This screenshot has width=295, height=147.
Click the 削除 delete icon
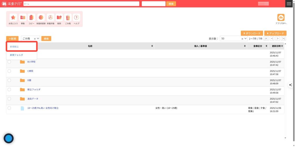(x=59, y=18)
